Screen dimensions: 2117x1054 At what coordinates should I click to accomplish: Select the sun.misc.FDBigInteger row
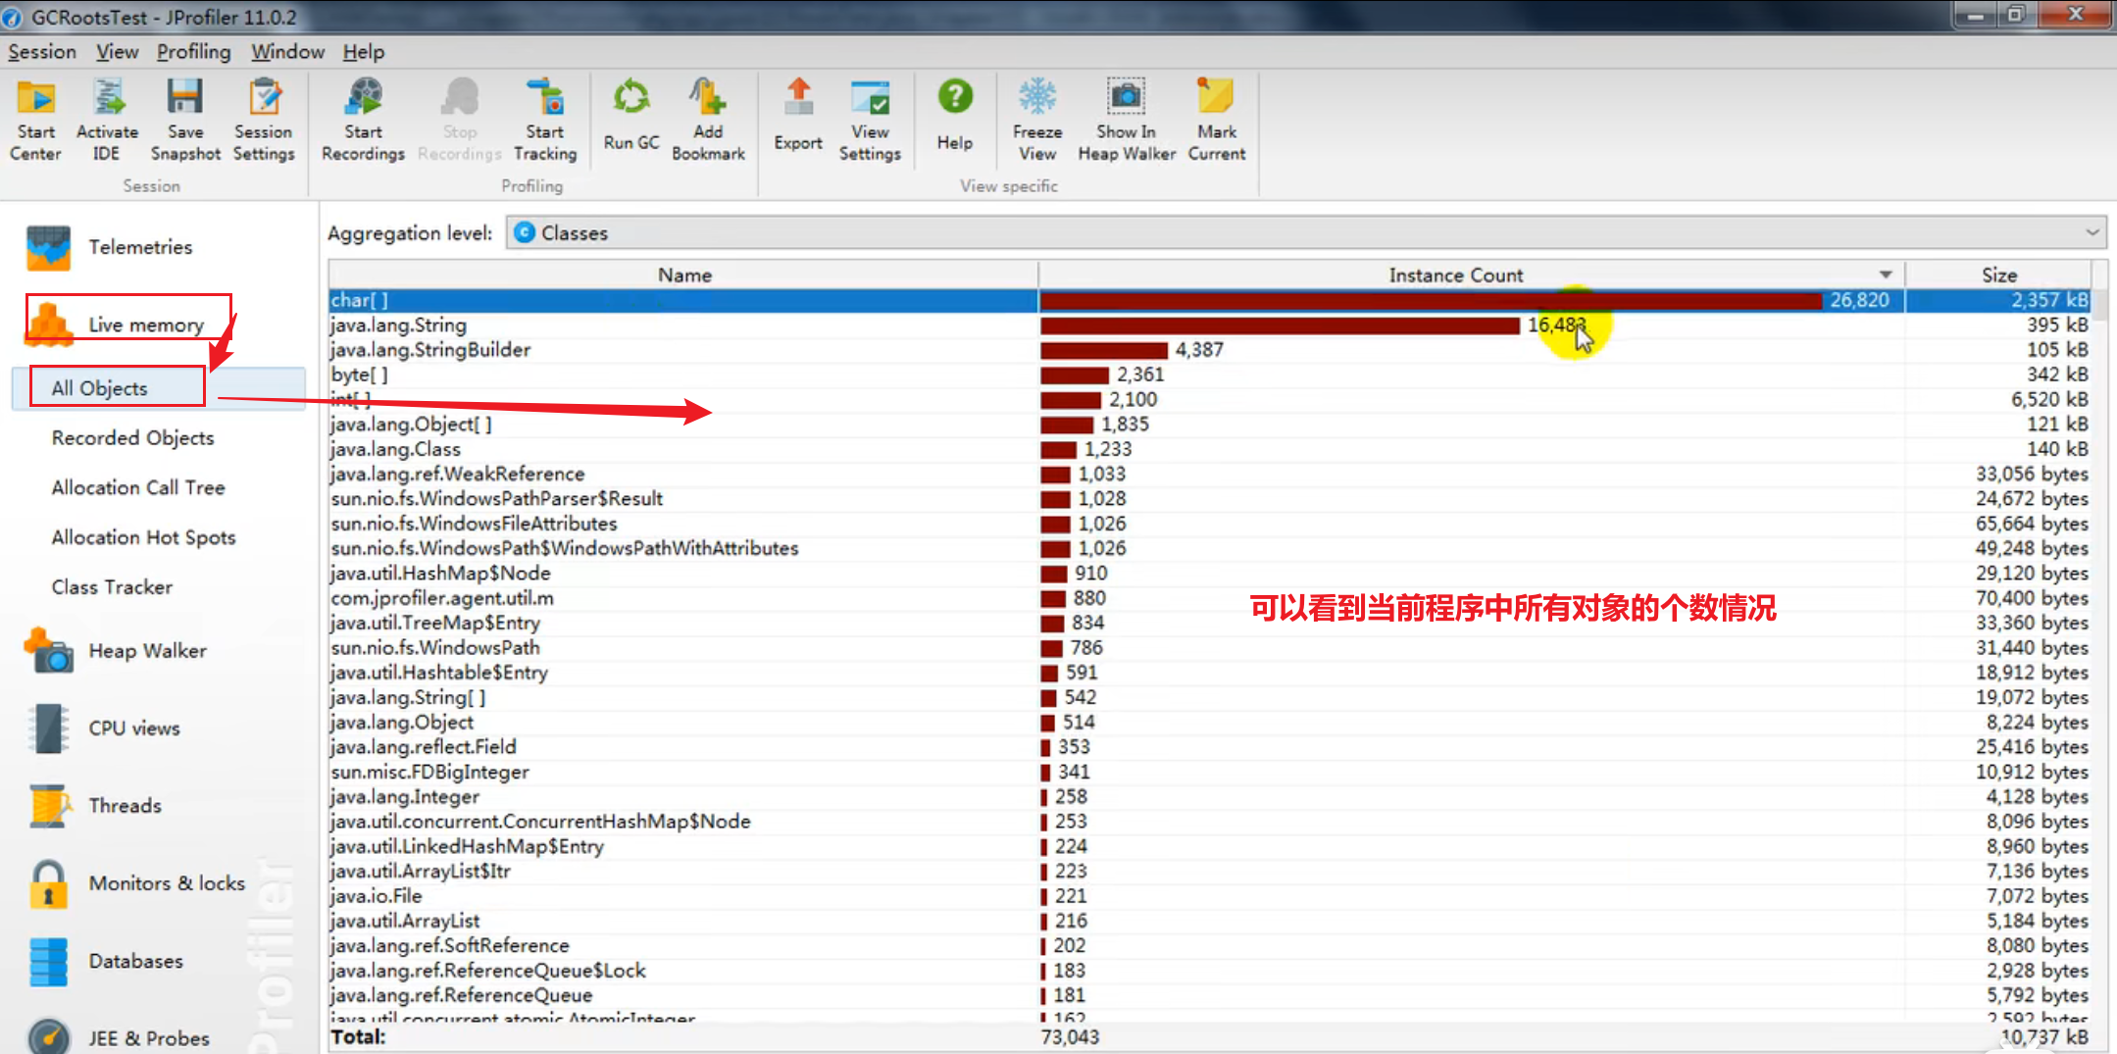pos(1209,773)
